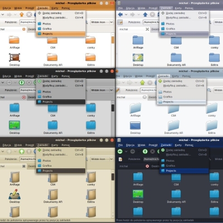Click blue Back arrow in purple-gray window
The image size is (223, 223).
(120, 14)
